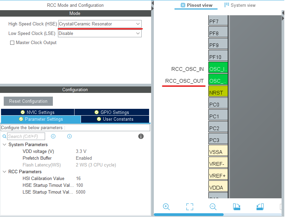Rotate the chip counterclockwise
287x219 pixels.
[260, 206]
